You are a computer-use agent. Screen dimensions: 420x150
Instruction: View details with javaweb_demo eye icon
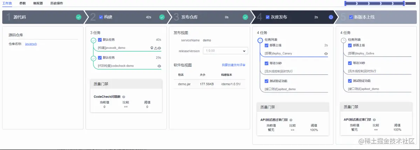click(159, 48)
